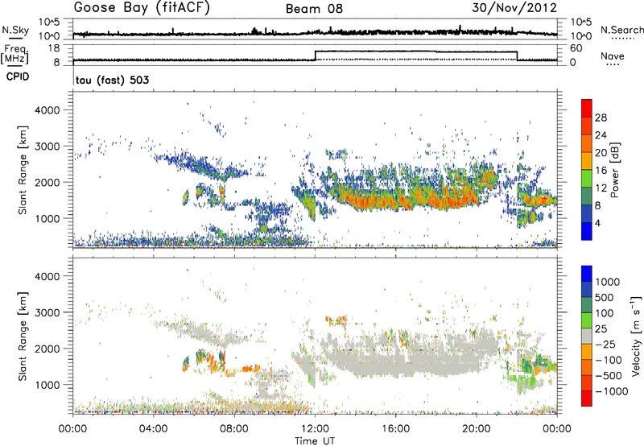Click the '12:00' time tick label

[x=315, y=429]
